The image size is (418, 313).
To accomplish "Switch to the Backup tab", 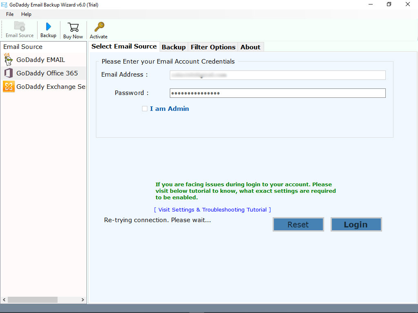I will 173,47.
